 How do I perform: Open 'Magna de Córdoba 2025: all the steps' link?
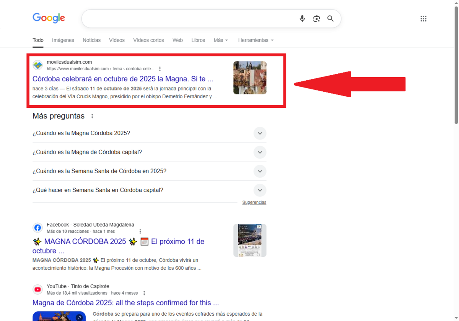(125, 303)
